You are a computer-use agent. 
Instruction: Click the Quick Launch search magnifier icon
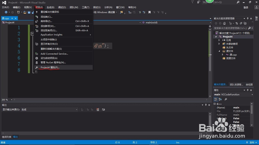238,2
